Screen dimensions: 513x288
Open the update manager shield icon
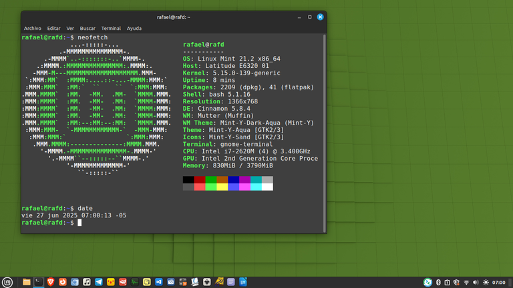coord(456,282)
